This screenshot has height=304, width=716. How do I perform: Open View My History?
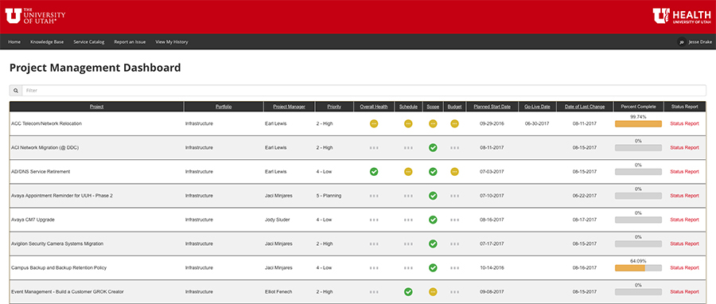point(172,42)
